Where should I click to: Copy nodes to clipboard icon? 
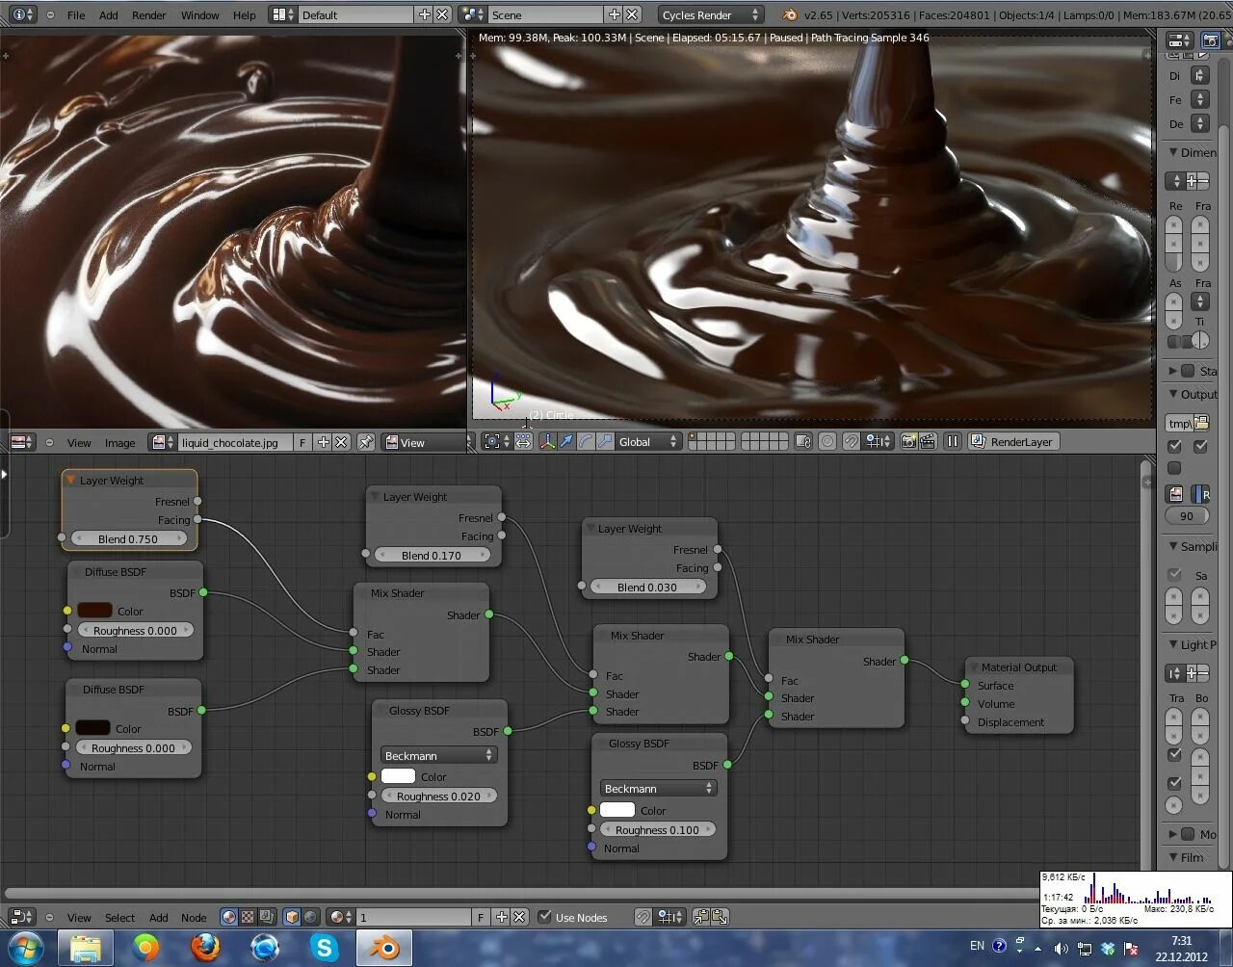coord(701,917)
